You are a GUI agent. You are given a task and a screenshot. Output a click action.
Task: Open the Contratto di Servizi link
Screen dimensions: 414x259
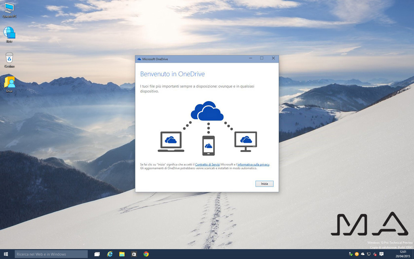click(x=207, y=164)
